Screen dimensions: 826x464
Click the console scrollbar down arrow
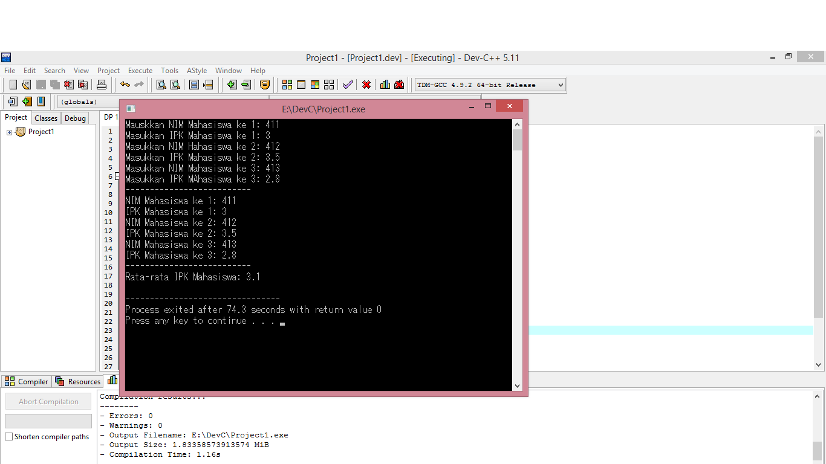[517, 386]
